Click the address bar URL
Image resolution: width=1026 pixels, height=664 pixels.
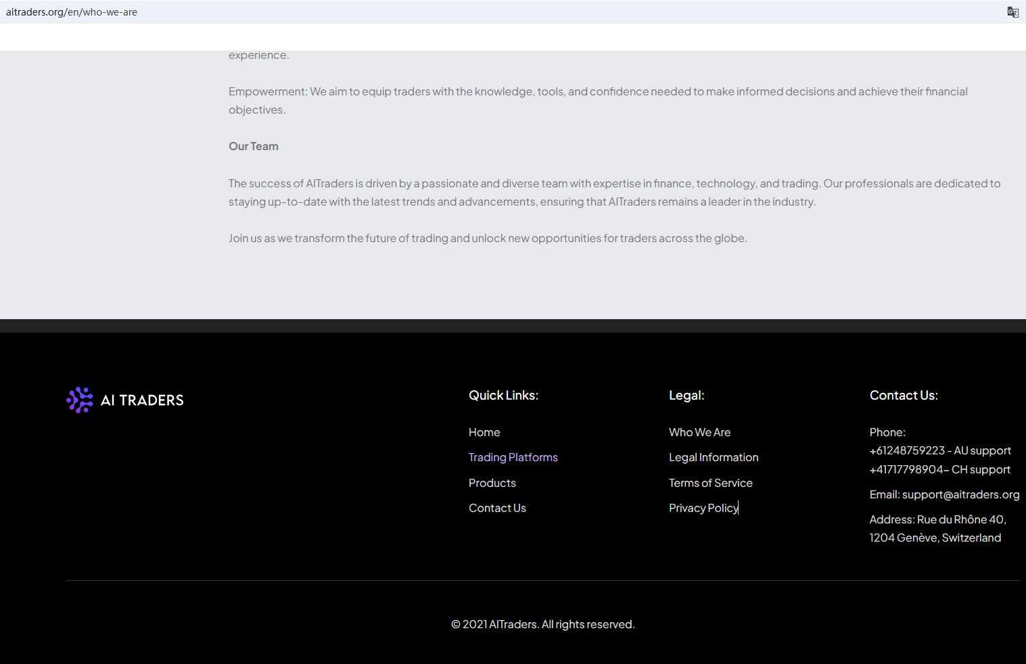tap(72, 12)
